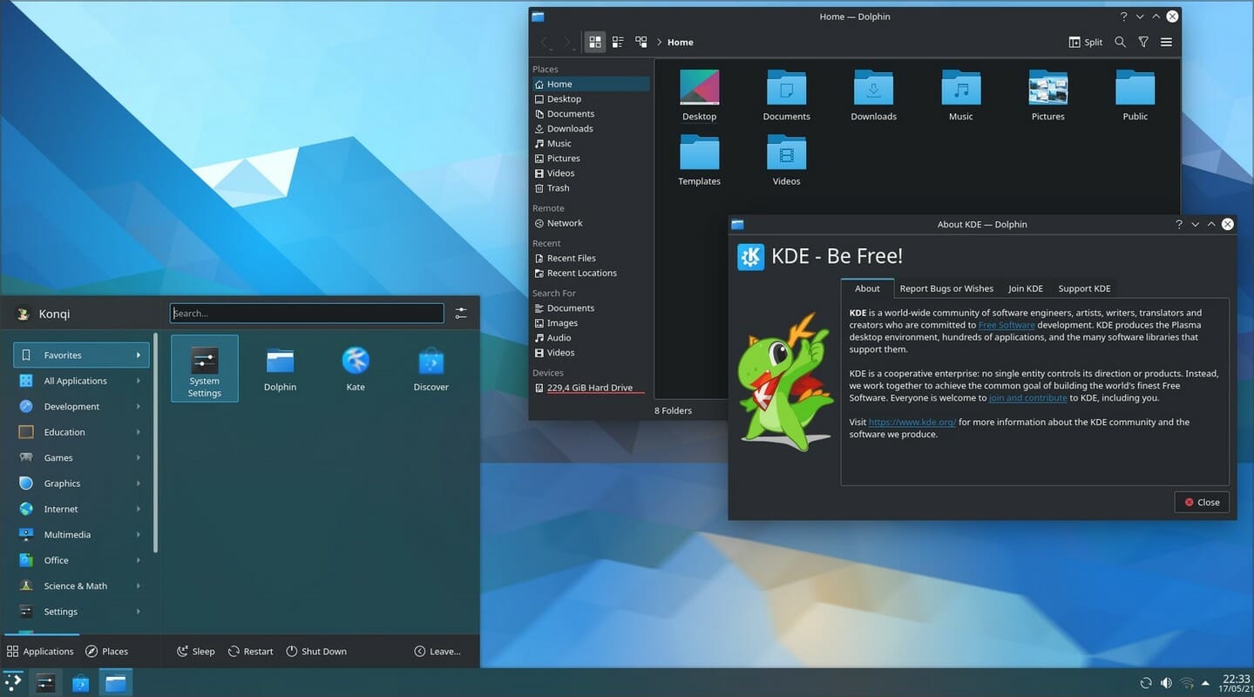Open the updates icon in the system tray

1146,683
